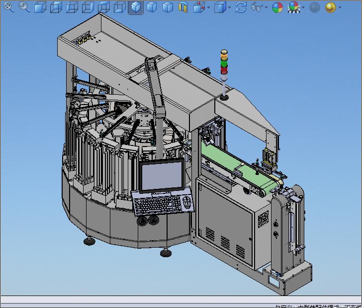Open Edit Appearance color ball icon
The image size is (362, 308).
pyautogui.click(x=277, y=7)
